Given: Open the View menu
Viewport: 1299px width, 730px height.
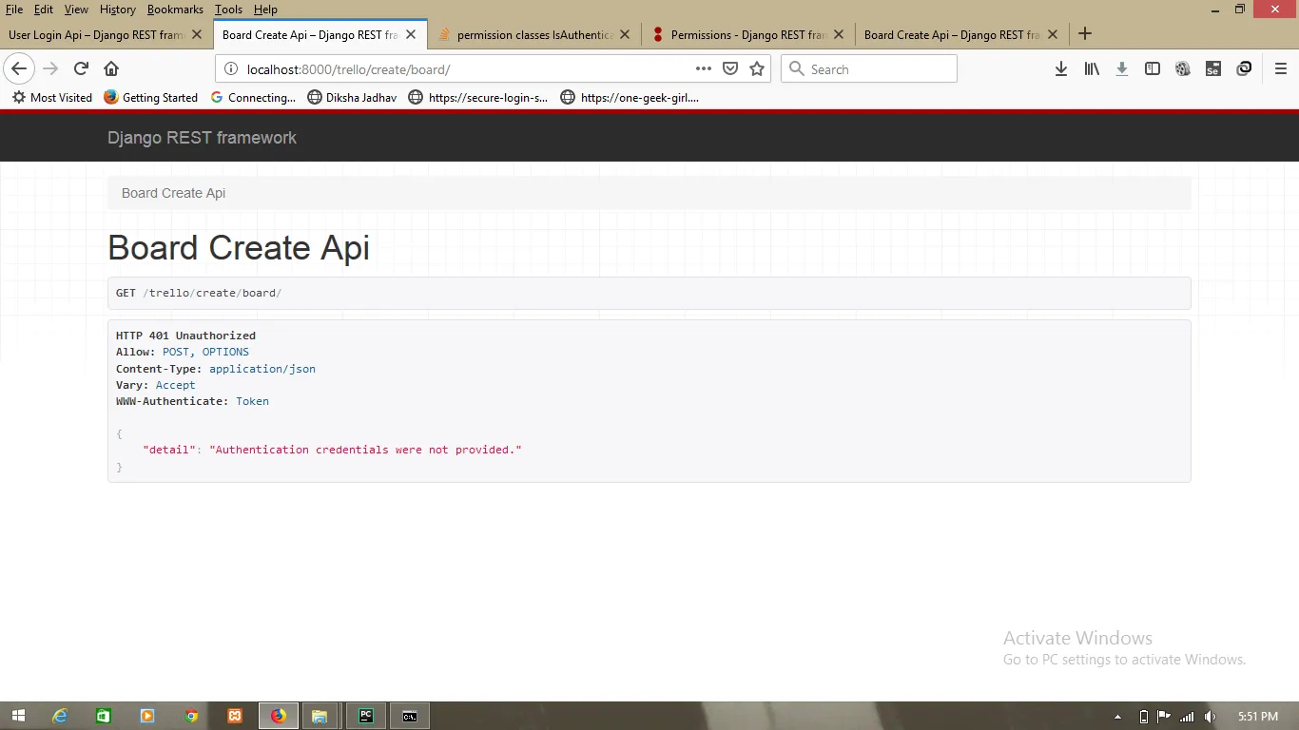Looking at the screenshot, I should pyautogui.click(x=76, y=10).
